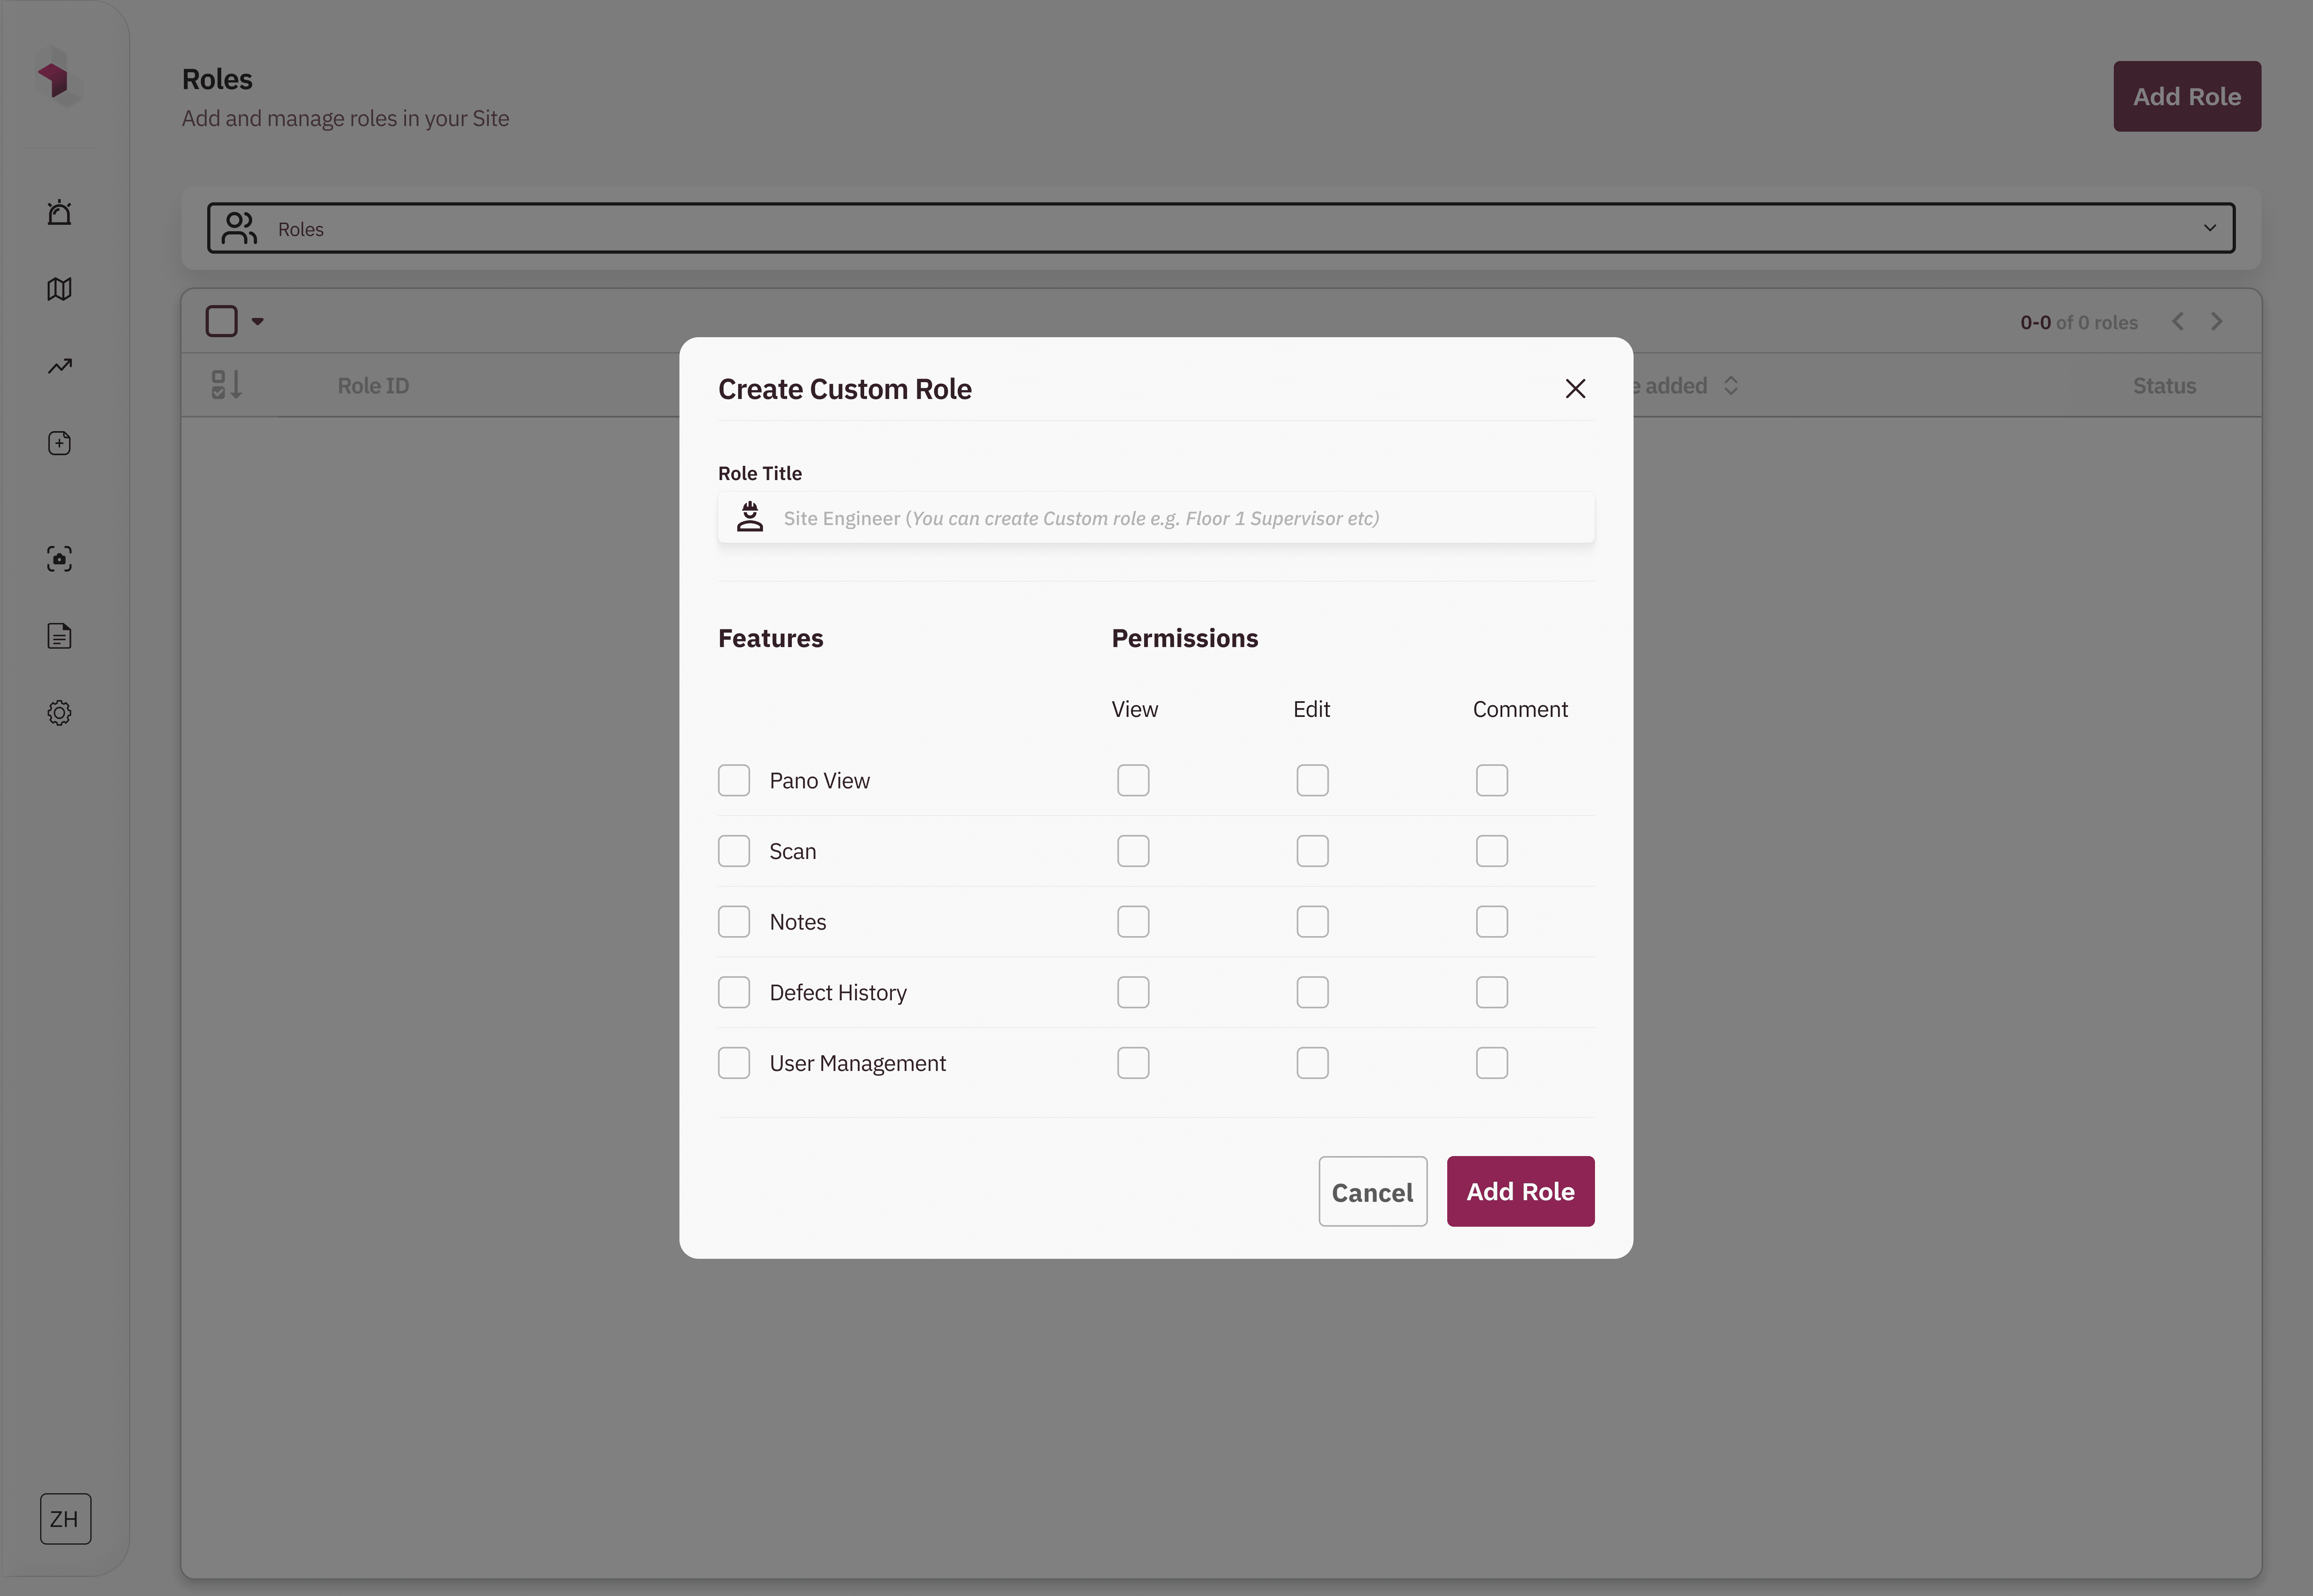This screenshot has height=1596, width=2313.
Task: Close the Create Custom Role dialog
Action: [1575, 389]
